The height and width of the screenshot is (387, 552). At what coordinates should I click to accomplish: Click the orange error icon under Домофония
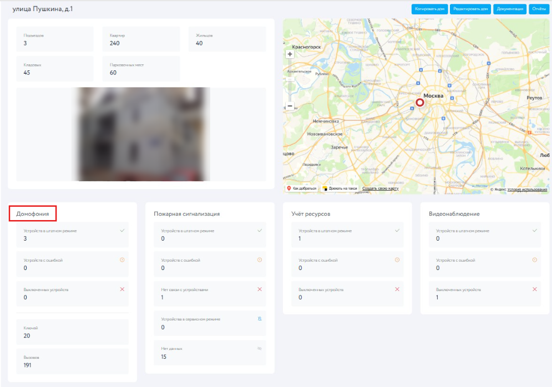(122, 259)
